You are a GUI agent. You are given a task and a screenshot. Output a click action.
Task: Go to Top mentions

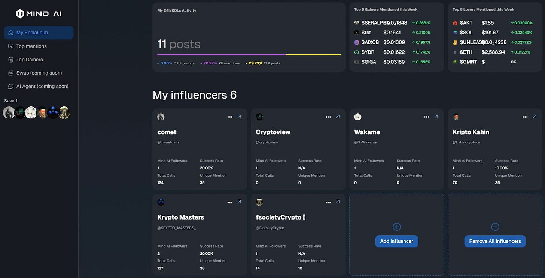click(x=31, y=46)
